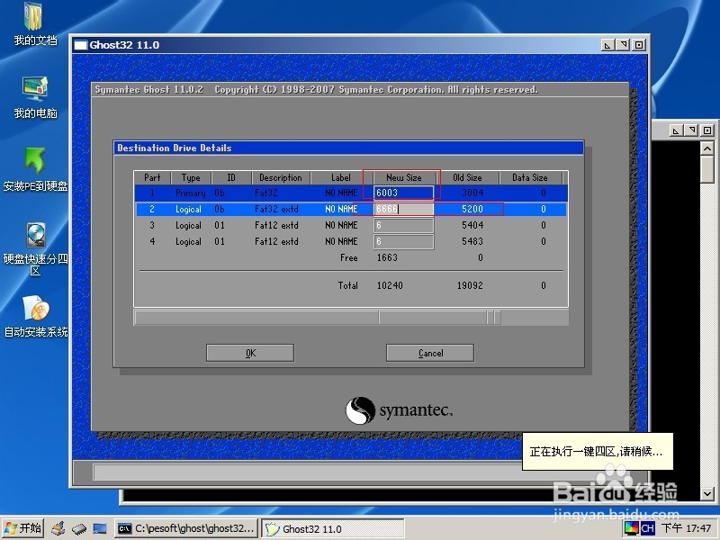The image size is (720, 540).
Task: Open the 我的电脑 desktop icon
Action: (x=35, y=97)
